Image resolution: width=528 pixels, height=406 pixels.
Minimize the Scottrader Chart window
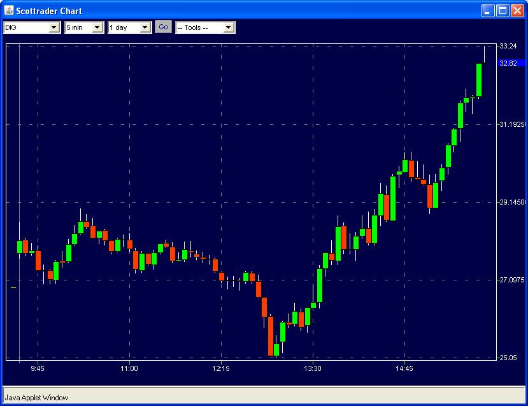click(487, 10)
